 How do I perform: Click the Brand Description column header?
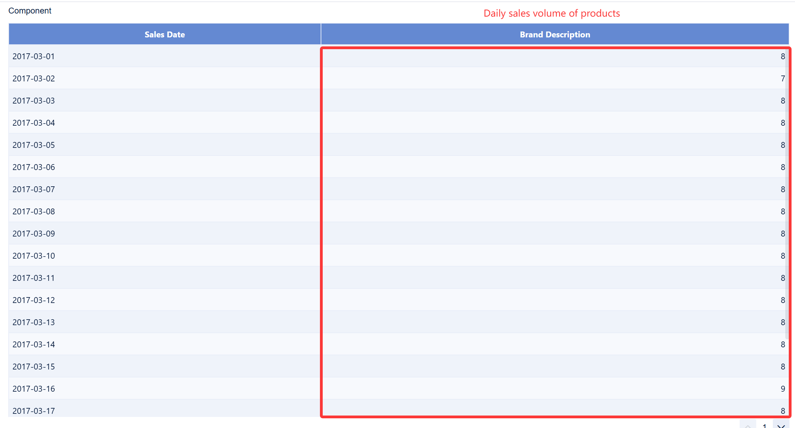pos(555,35)
